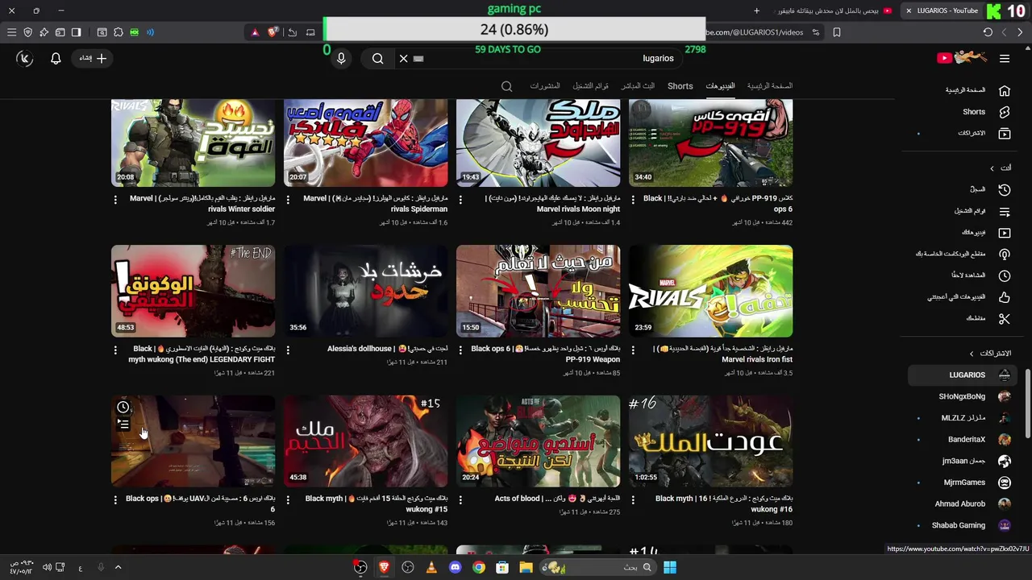The height and width of the screenshot is (580, 1032).
Task: Open Your videos in sidebar
Action: tap(1005, 232)
